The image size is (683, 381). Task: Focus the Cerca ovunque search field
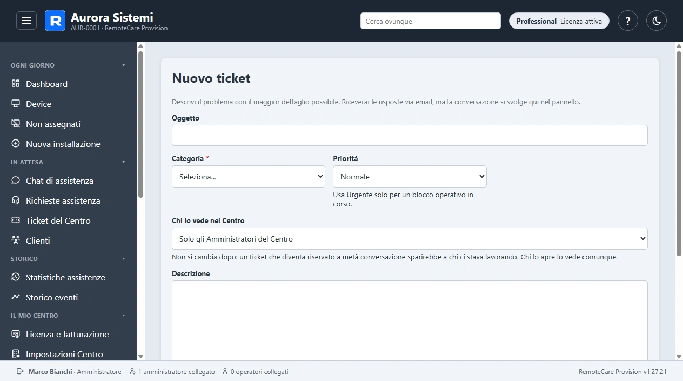click(431, 21)
